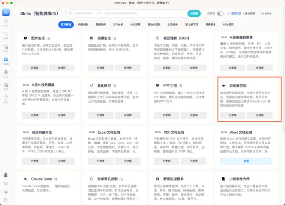The width and height of the screenshot is (285, 205).
Task: Click 去使用 on the 浏览器控制 card
Action: (260, 115)
